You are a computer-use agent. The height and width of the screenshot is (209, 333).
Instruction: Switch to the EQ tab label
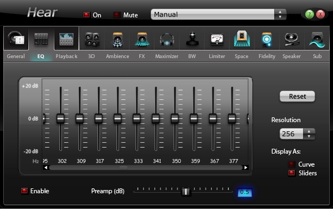(41, 56)
